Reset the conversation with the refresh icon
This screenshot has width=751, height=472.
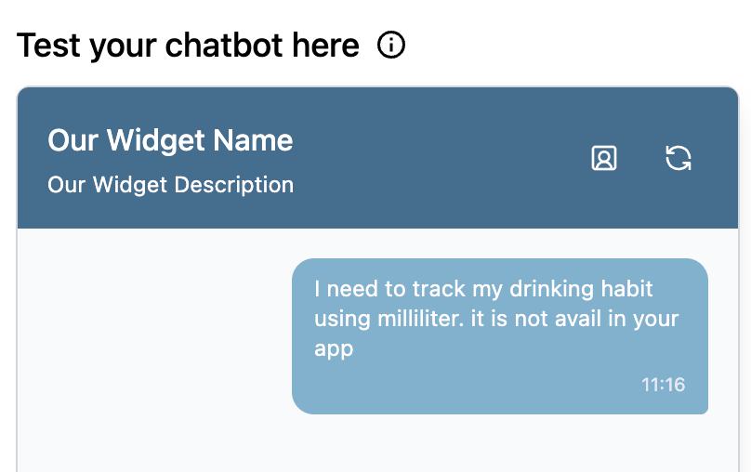pyautogui.click(x=679, y=158)
